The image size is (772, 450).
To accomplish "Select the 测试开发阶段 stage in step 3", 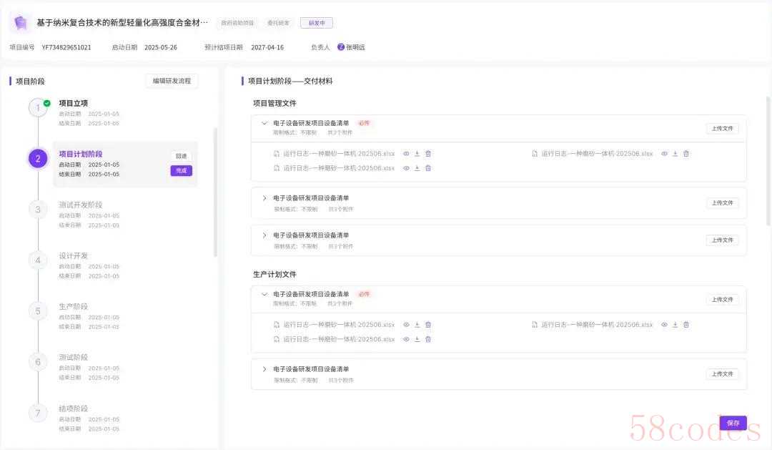I will pos(80,205).
